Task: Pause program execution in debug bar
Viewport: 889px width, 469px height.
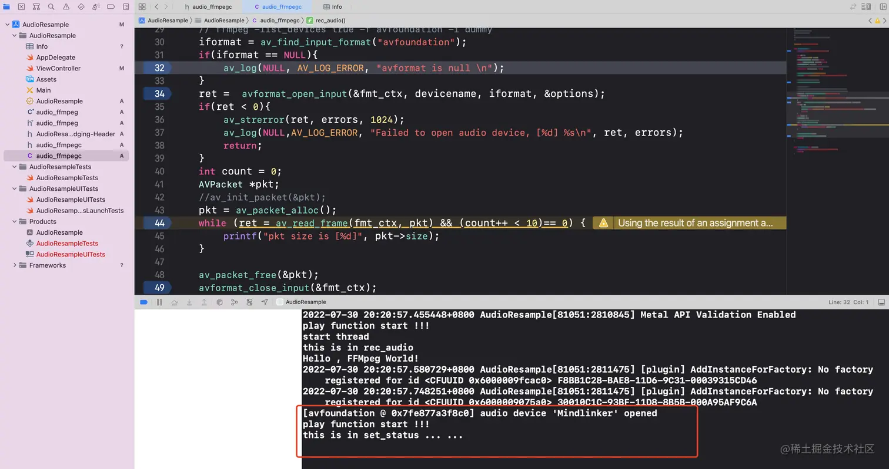Action: pos(159,302)
